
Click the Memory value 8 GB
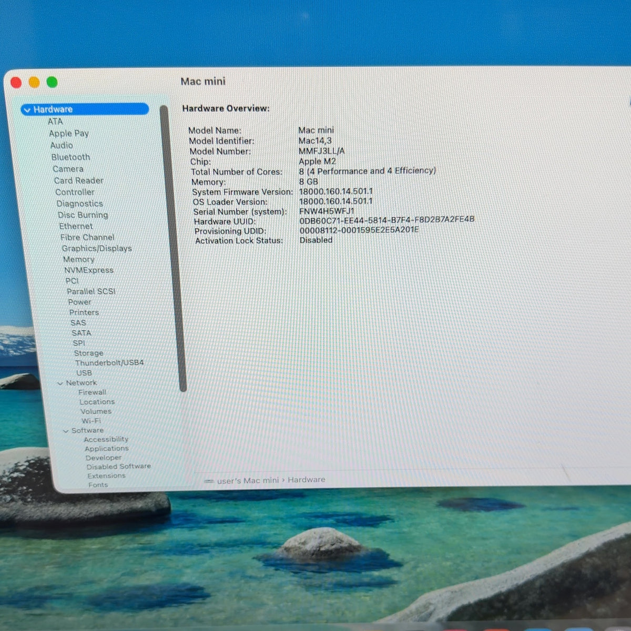coord(309,181)
